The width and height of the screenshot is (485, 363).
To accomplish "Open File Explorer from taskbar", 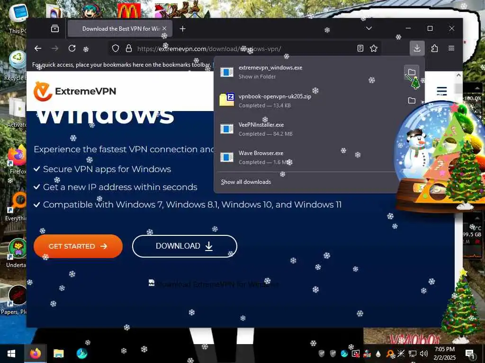I will point(58,354).
